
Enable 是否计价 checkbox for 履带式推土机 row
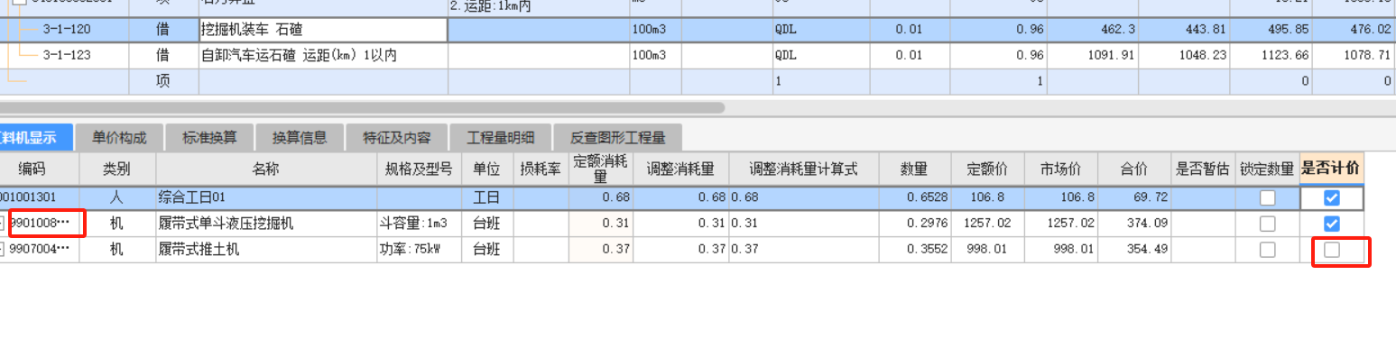pos(1331,250)
